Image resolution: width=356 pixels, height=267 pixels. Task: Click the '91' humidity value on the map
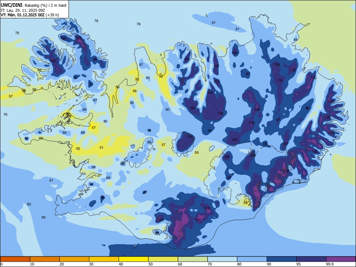149,131
